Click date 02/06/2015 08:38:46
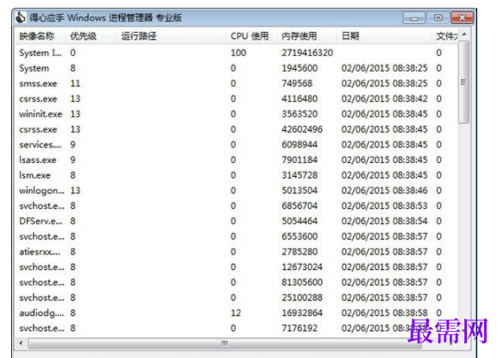Image resolution: width=504 pixels, height=358 pixels. 384,191
